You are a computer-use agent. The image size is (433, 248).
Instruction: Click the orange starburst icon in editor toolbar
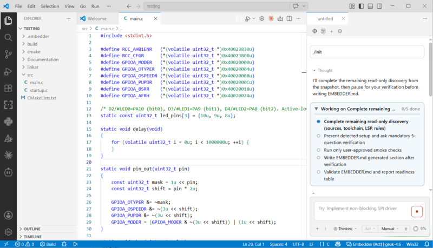point(271,18)
